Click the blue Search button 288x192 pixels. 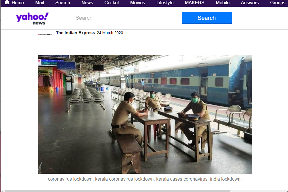pos(207,18)
